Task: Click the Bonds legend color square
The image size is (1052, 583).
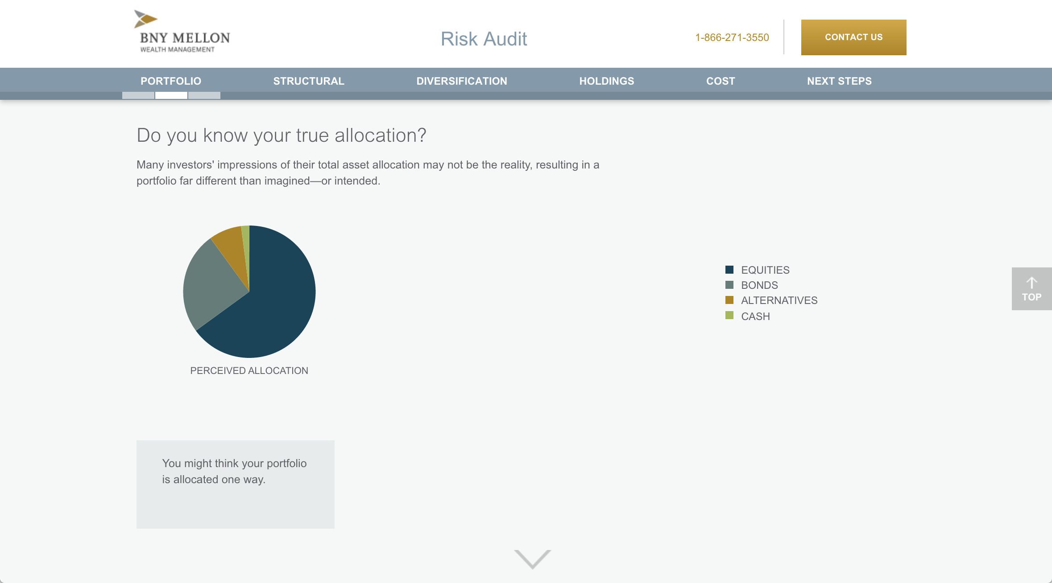Action: click(729, 285)
